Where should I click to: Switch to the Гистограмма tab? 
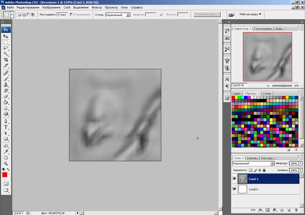(263, 29)
